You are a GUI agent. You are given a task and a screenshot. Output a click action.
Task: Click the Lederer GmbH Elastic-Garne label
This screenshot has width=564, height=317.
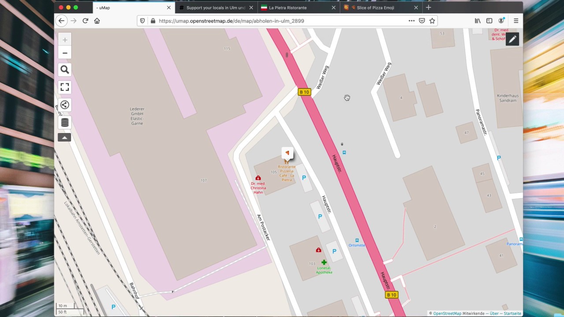pos(137,116)
